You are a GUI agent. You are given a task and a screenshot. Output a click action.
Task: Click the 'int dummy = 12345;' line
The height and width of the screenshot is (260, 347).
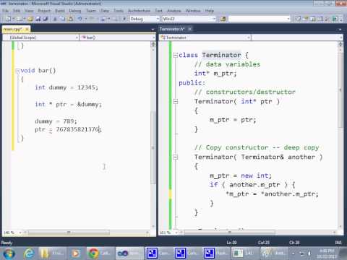(67, 87)
